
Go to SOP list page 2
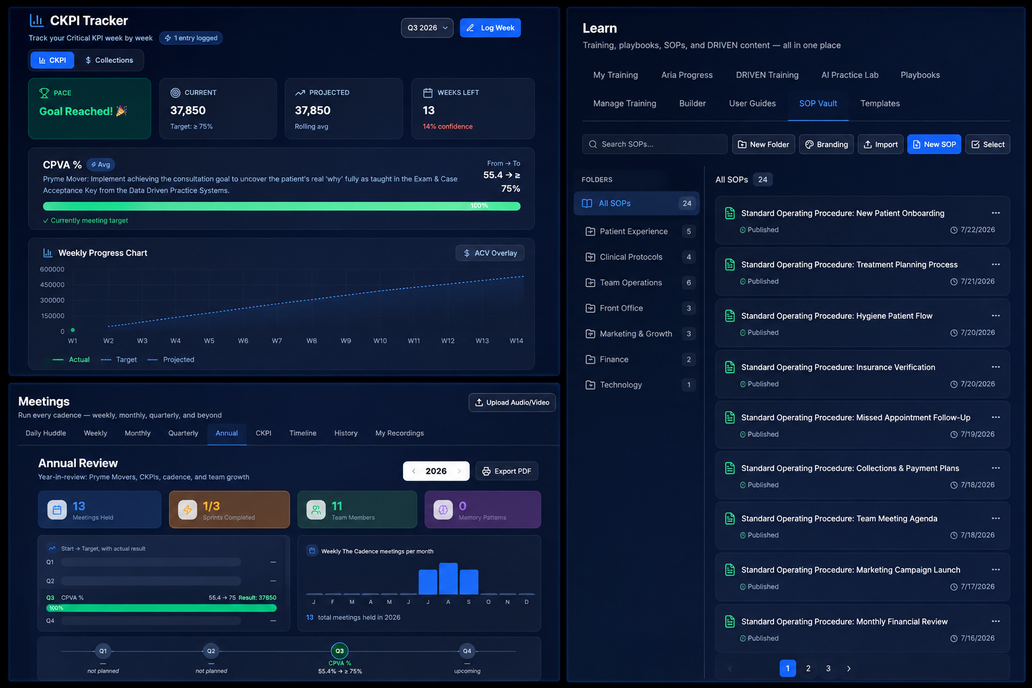808,669
